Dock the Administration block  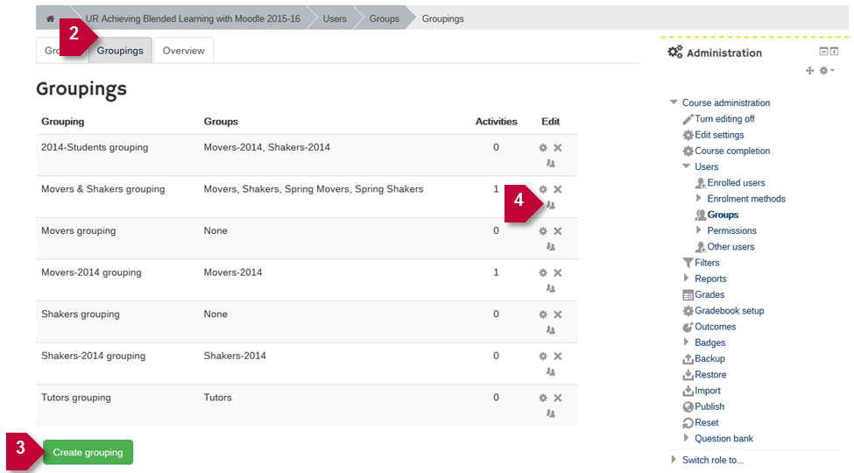(834, 51)
